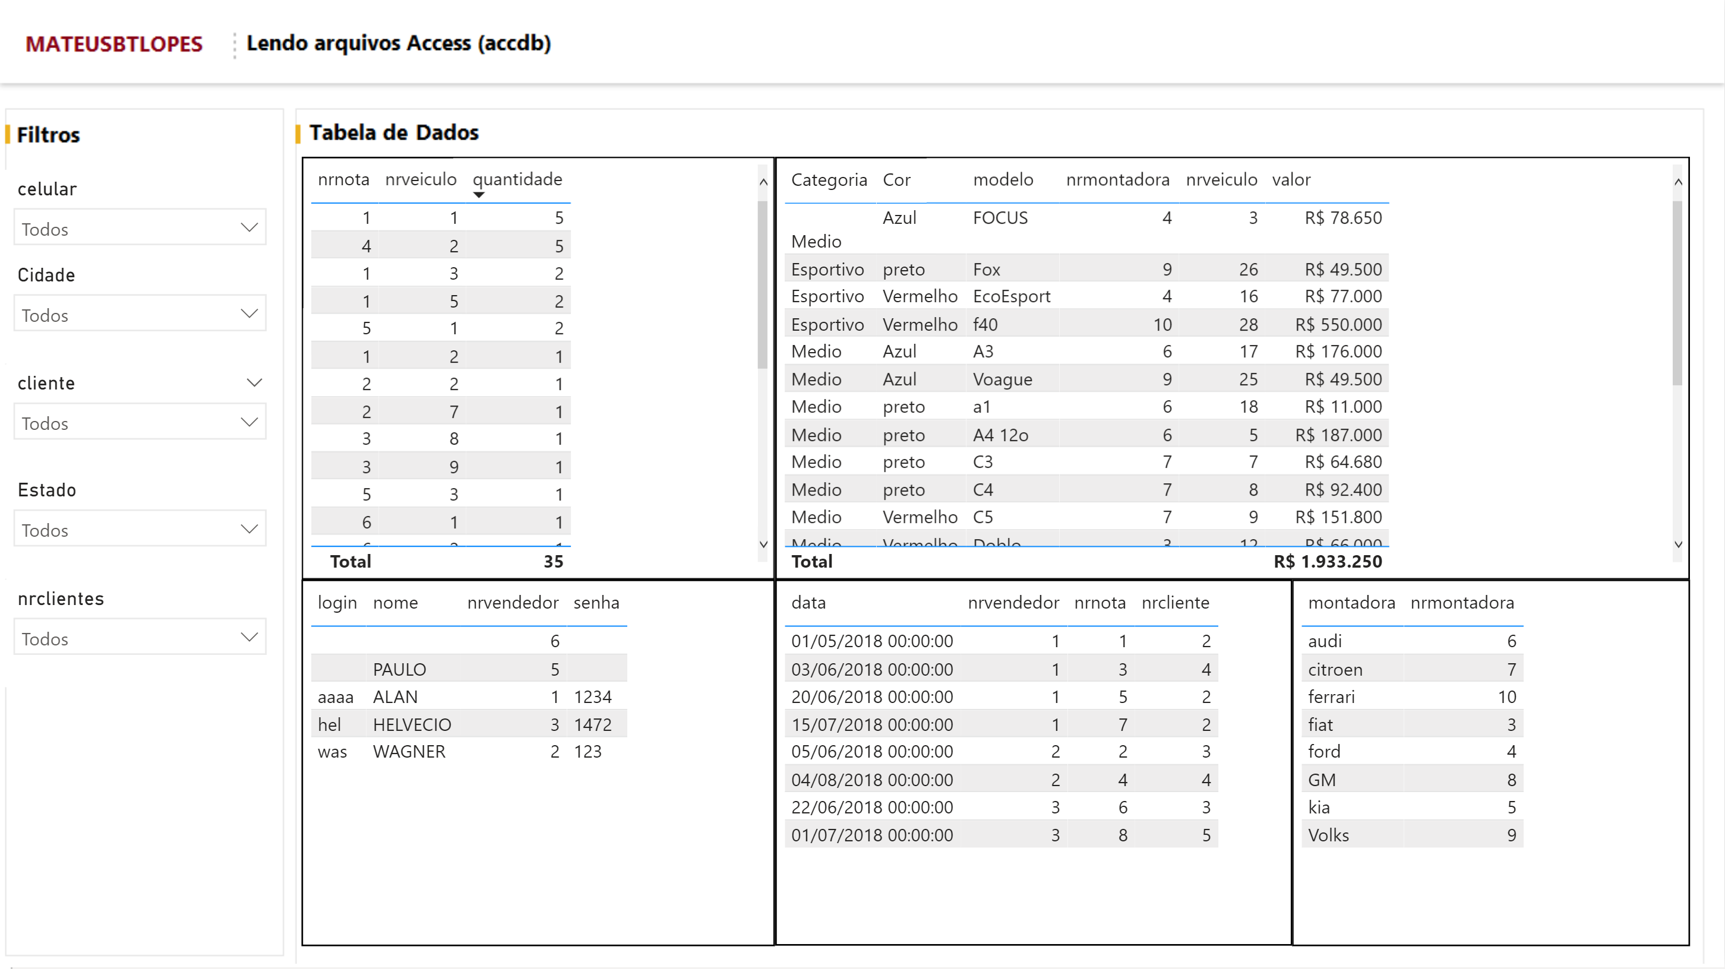The width and height of the screenshot is (1725, 969).
Task: Click sort arrow under quantidade header
Action: pos(478,195)
